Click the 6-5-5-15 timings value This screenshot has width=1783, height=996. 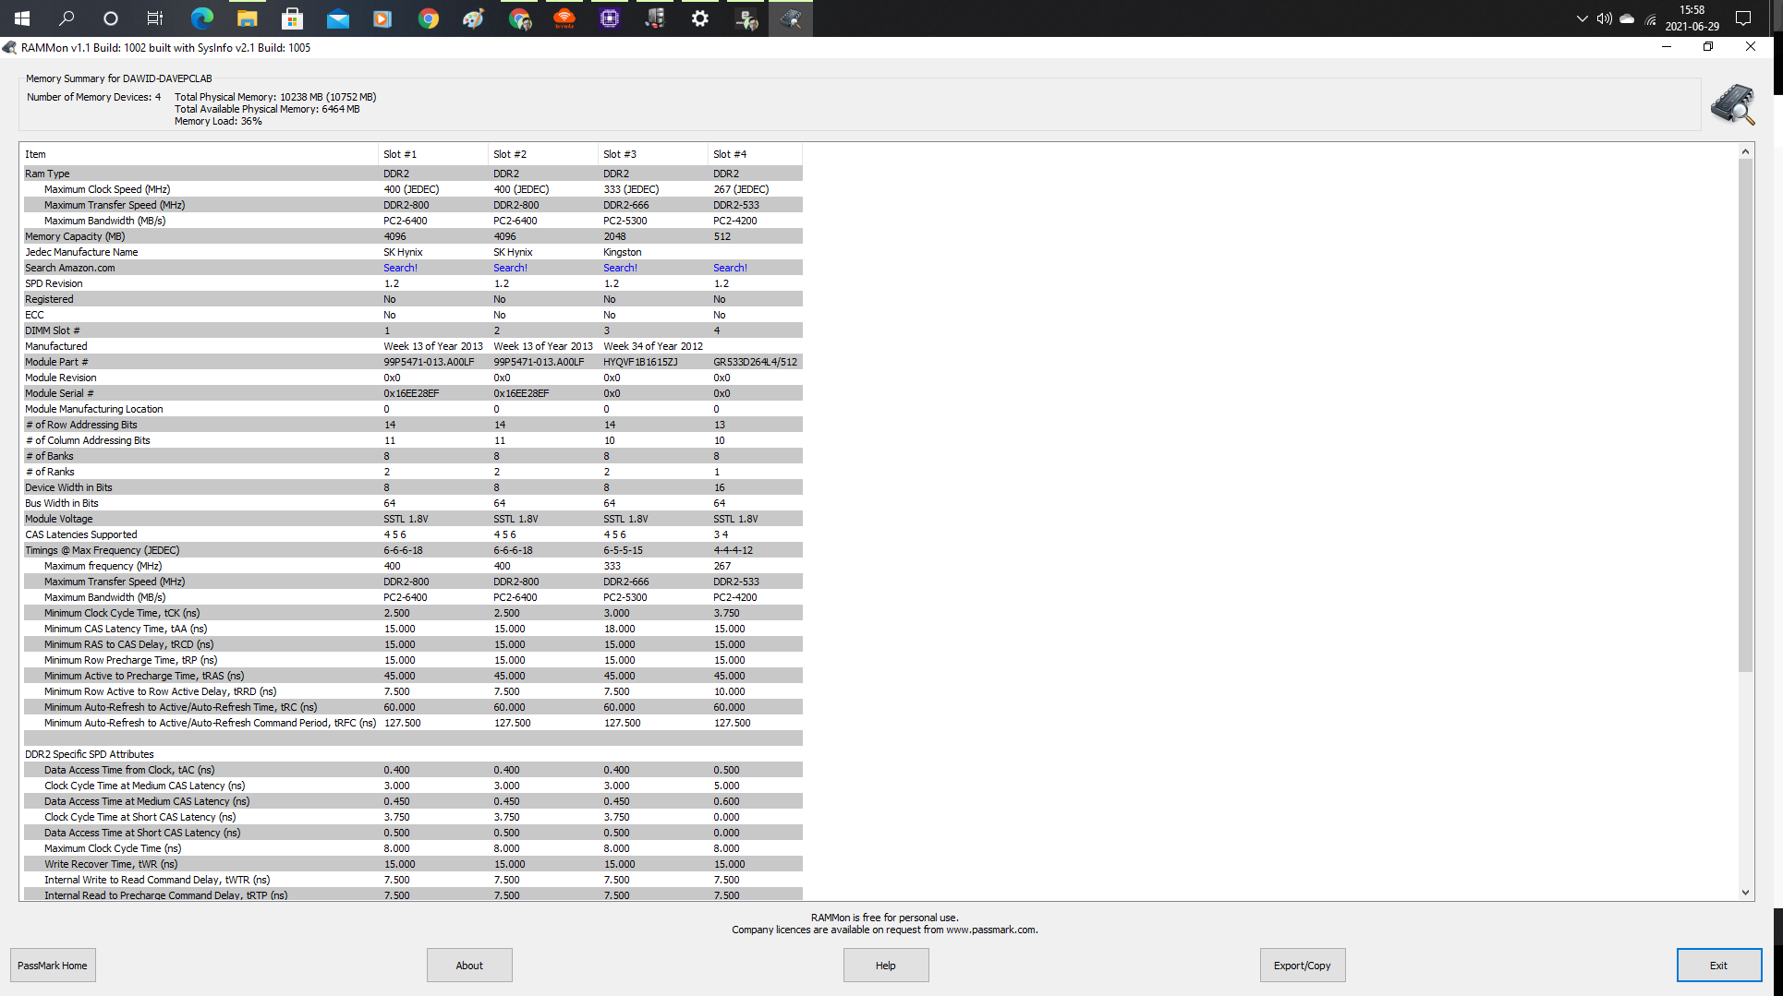pyautogui.click(x=624, y=550)
